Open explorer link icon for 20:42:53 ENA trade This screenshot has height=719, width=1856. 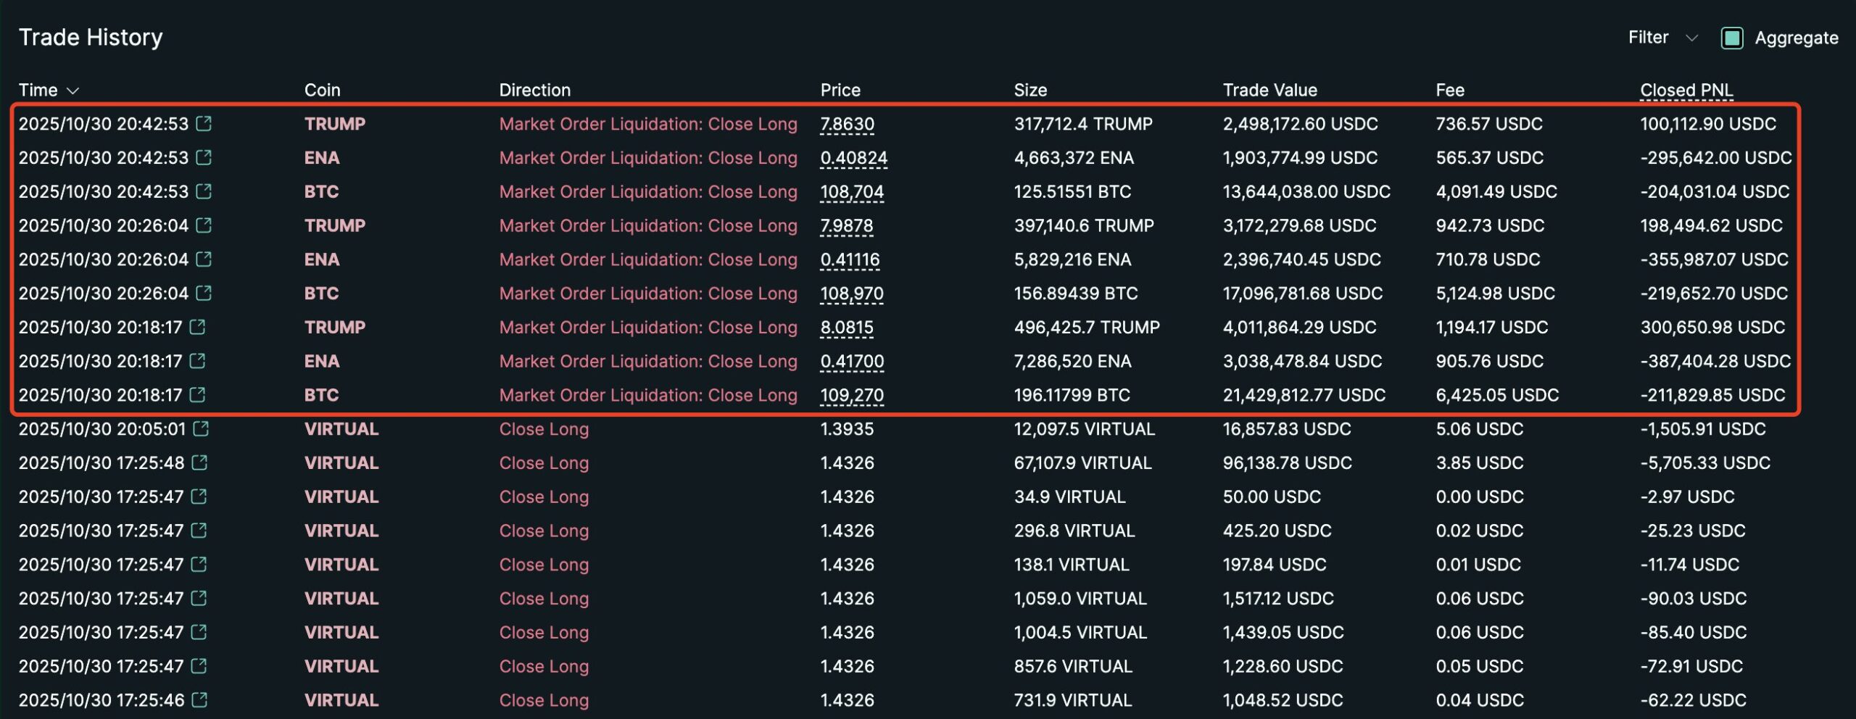pyautogui.click(x=204, y=157)
